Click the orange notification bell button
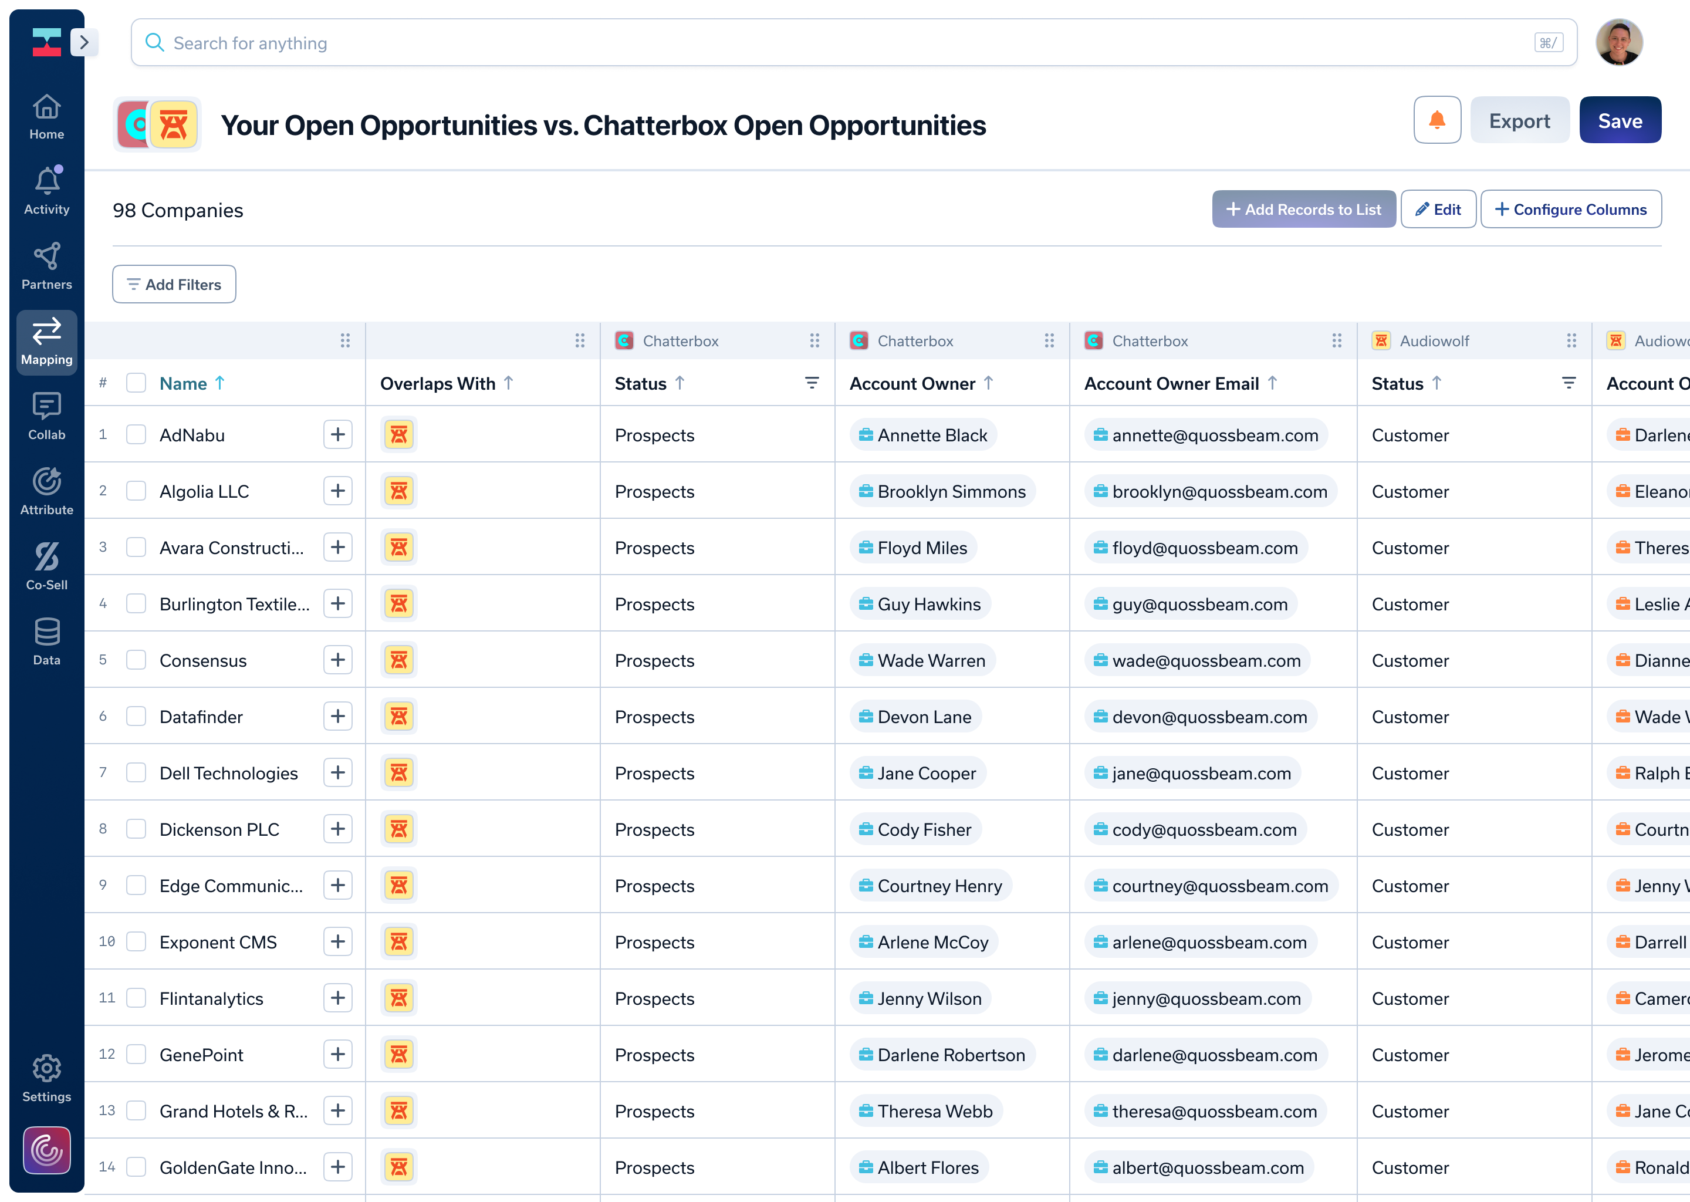Viewport: 1690px width, 1202px height. click(x=1436, y=120)
